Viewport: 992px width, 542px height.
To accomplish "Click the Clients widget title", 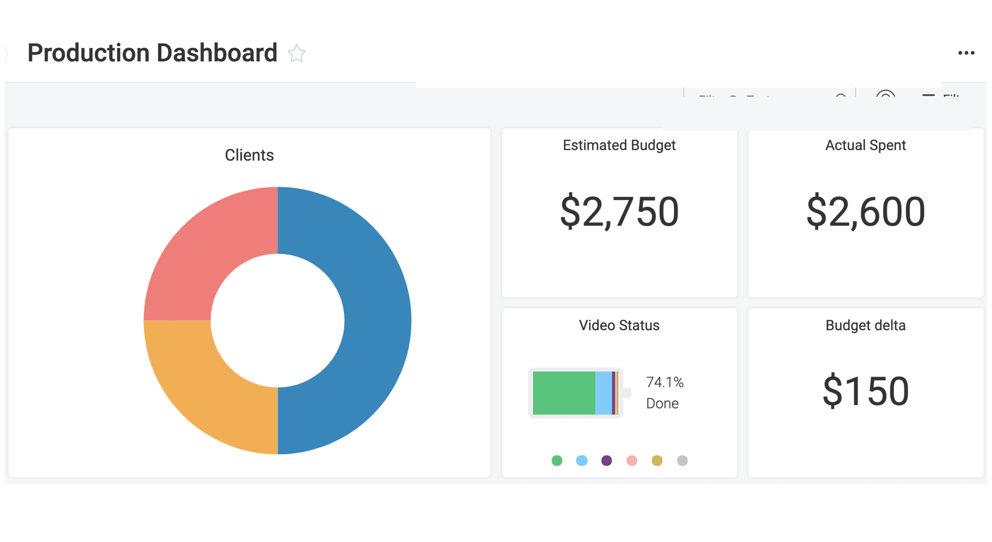I will (249, 155).
